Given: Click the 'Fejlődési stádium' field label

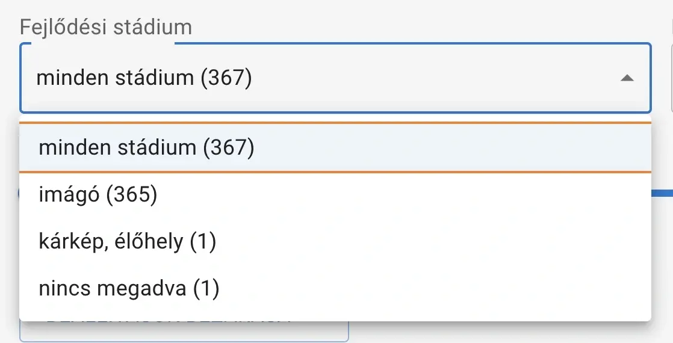Looking at the screenshot, I should coord(106,27).
